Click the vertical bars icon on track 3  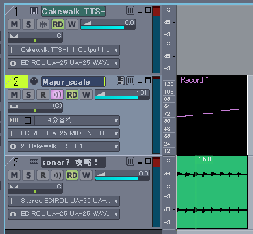[x=130, y=161]
